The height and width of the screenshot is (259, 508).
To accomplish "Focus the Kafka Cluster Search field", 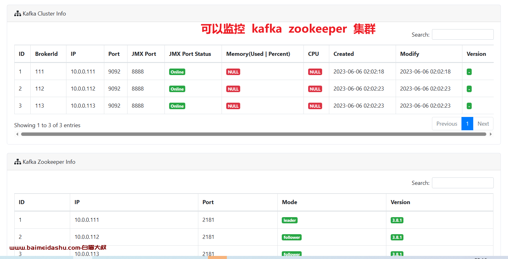I will tap(463, 34).
